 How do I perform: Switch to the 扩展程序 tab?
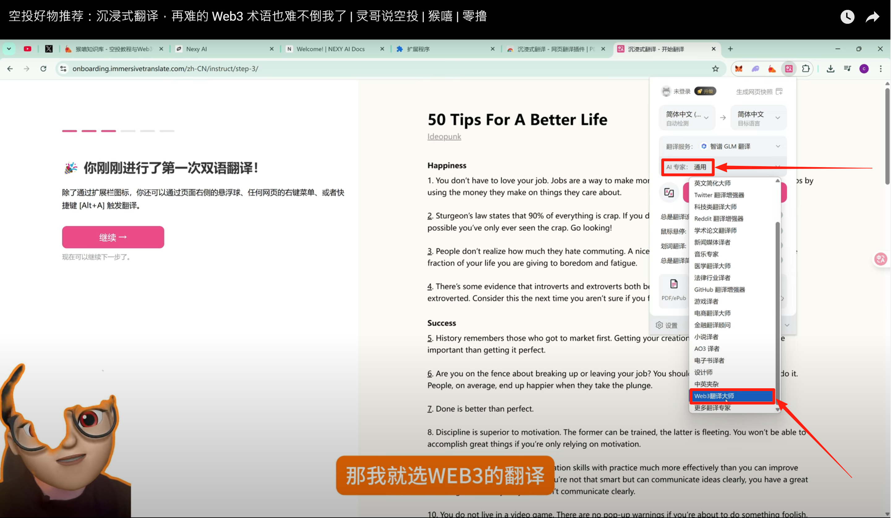coord(445,49)
